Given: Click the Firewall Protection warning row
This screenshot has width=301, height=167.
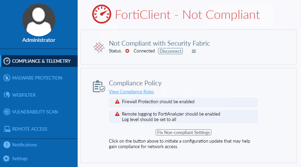Looking at the screenshot, I should 183,102.
